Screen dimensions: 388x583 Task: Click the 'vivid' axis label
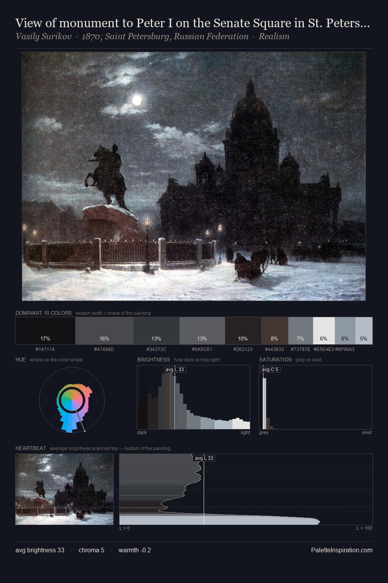coord(367,433)
